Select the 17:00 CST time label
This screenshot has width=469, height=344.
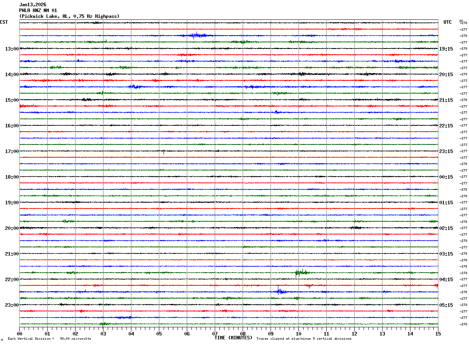pyautogui.click(x=12, y=151)
